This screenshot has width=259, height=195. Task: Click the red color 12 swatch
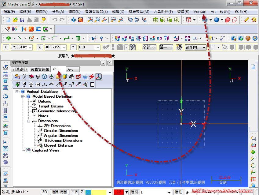click(x=119, y=192)
